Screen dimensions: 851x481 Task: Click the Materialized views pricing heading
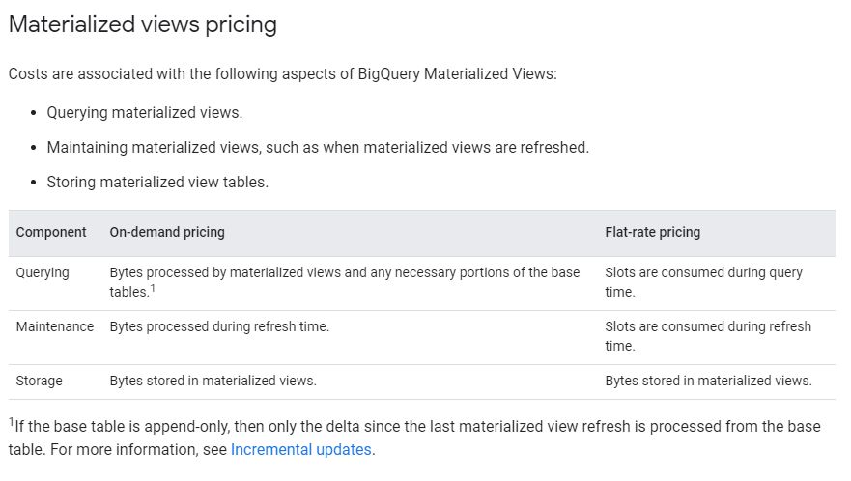point(143,25)
